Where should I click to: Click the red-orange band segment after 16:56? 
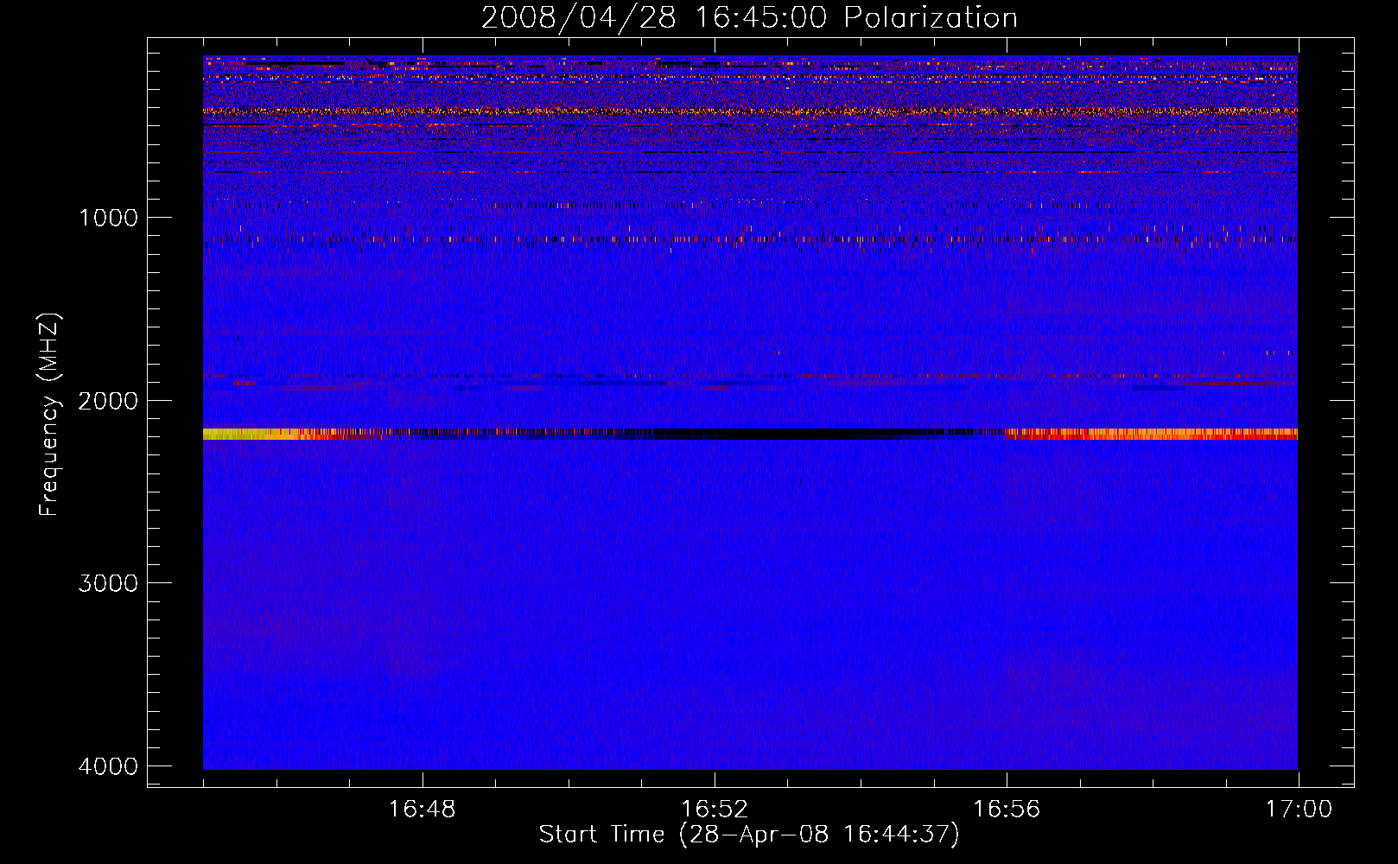(1152, 434)
